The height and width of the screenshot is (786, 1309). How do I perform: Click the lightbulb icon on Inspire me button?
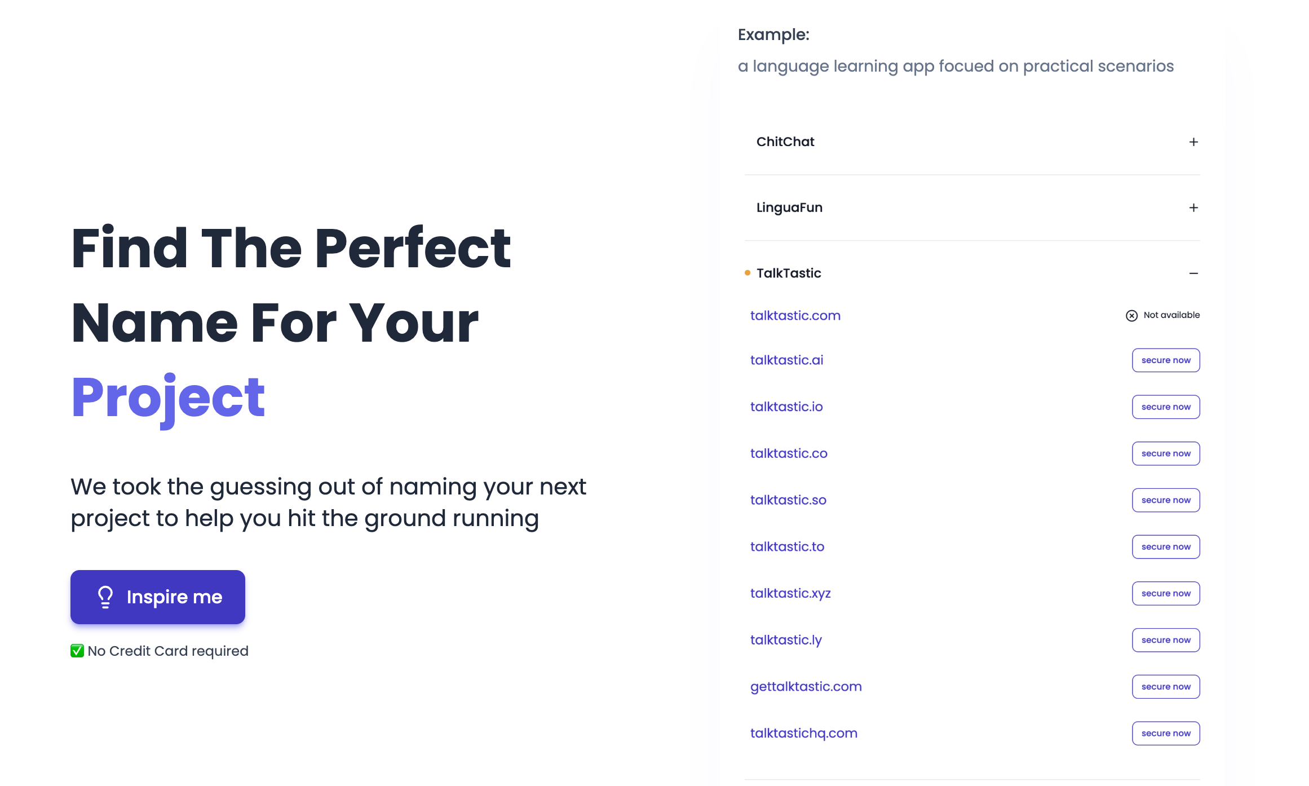point(105,597)
